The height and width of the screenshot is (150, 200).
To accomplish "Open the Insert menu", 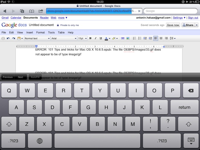I will point(30,32).
